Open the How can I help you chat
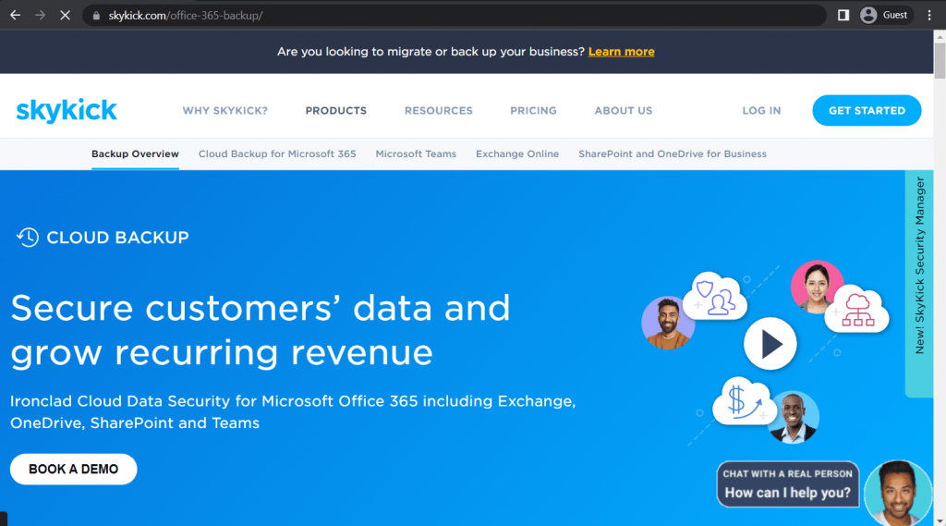This screenshot has height=526, width=946. tap(787, 484)
